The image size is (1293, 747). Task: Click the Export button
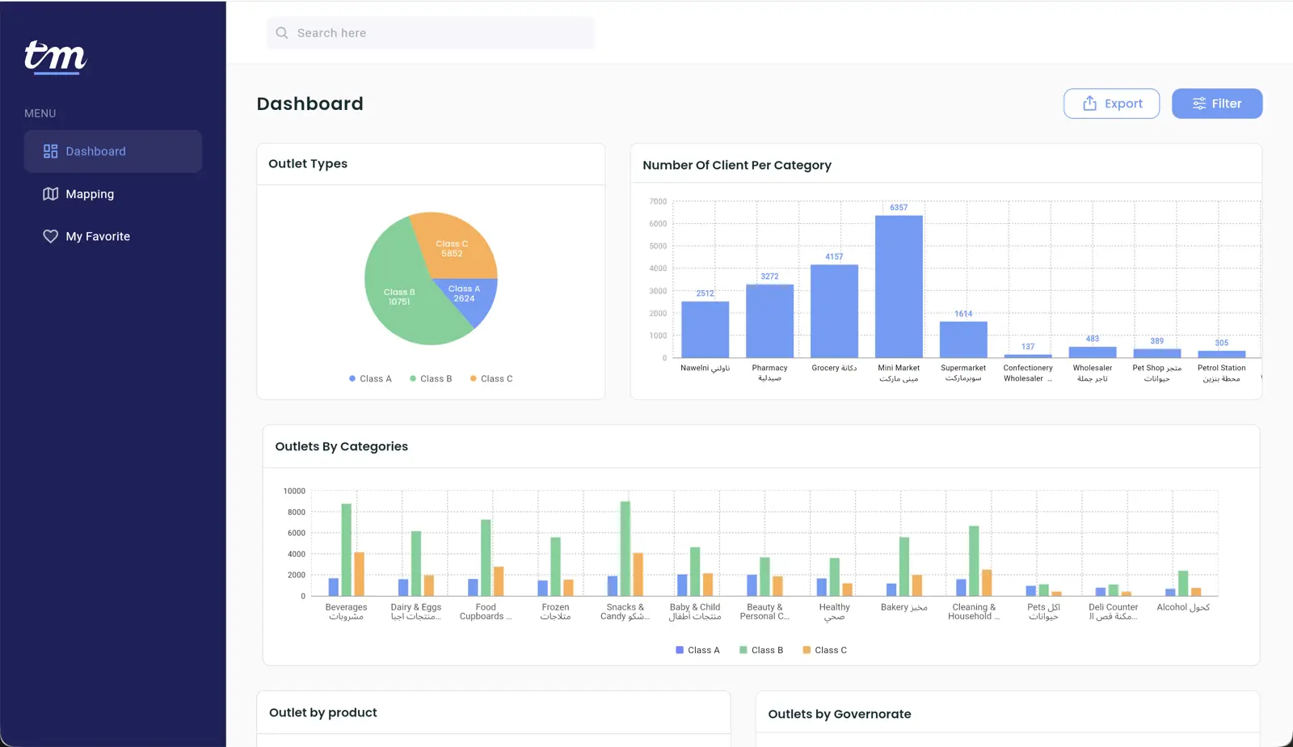pyautogui.click(x=1111, y=103)
